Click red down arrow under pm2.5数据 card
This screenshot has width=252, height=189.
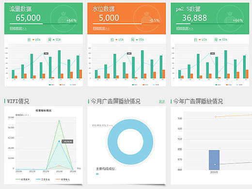200,40
